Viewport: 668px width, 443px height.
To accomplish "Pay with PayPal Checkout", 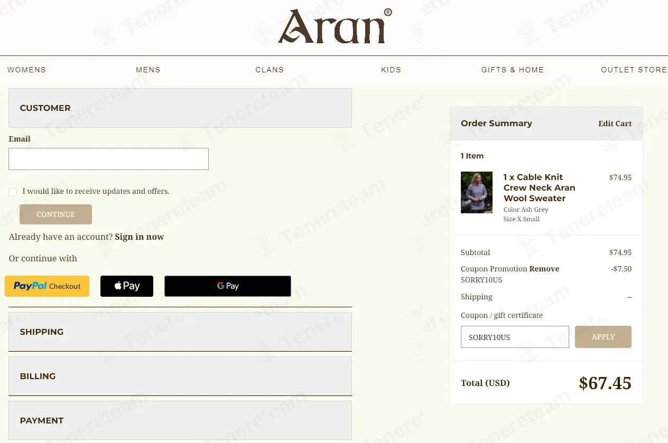I will pyautogui.click(x=47, y=286).
